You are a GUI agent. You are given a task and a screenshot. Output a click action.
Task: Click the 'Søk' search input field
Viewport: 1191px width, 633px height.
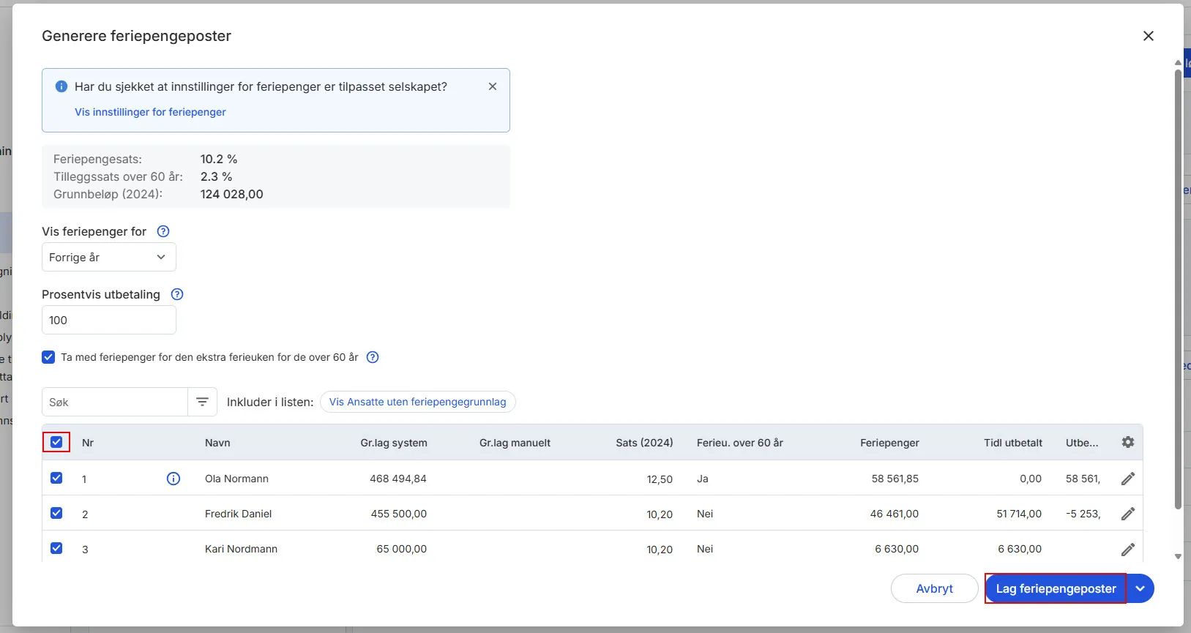pyautogui.click(x=115, y=402)
